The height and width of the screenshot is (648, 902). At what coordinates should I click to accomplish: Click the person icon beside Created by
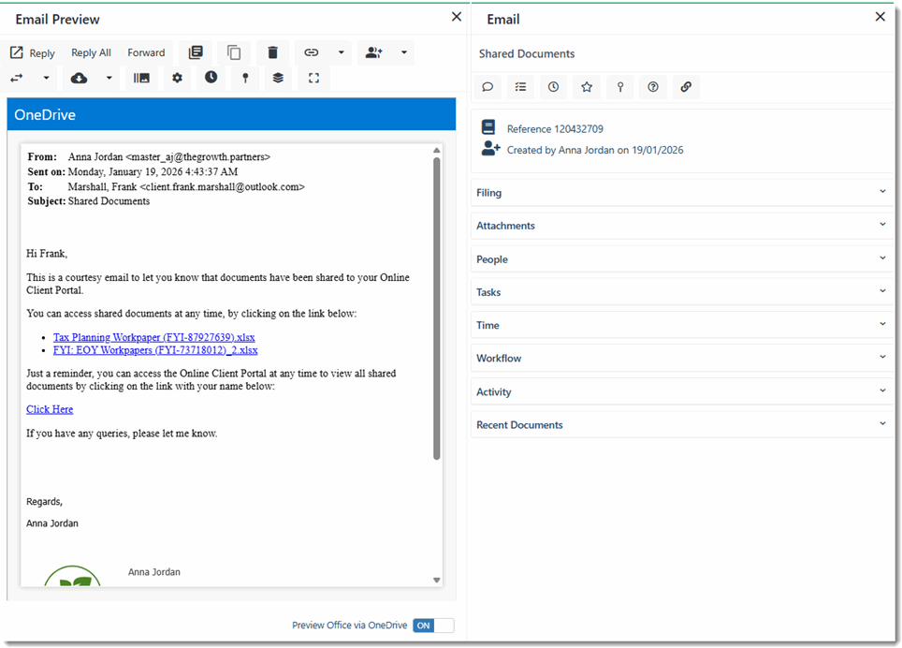tap(490, 149)
